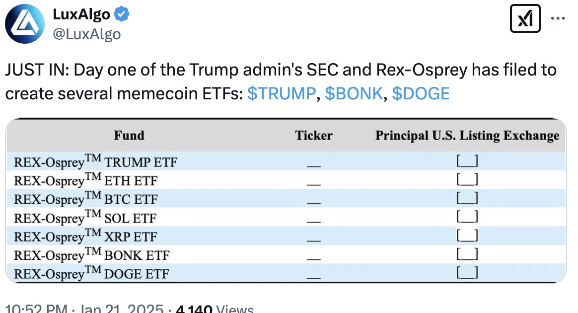Open the $DOGE cashtag link
578x313 pixels.
(x=421, y=93)
